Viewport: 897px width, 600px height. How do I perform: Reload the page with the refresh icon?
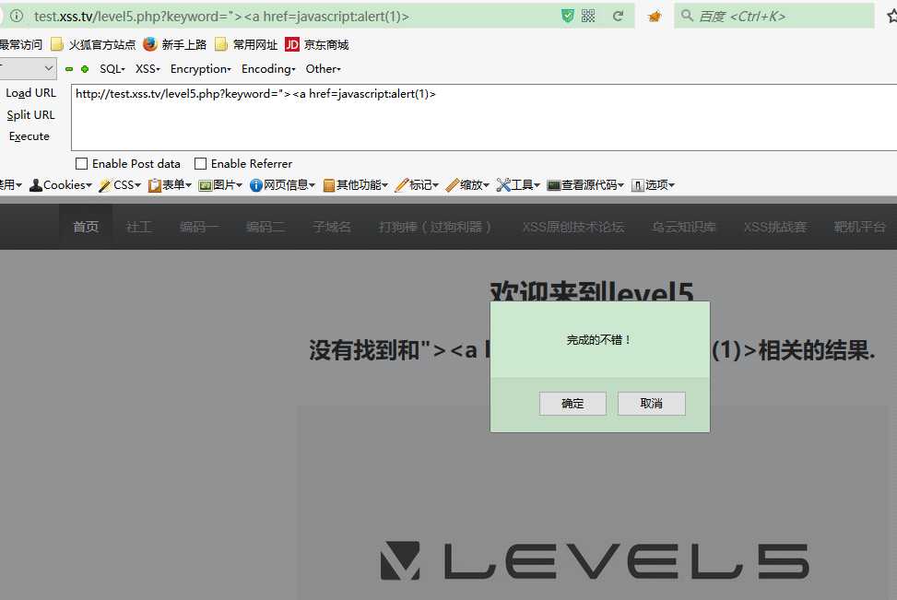(x=618, y=16)
